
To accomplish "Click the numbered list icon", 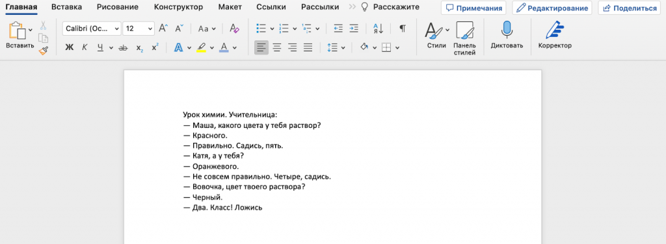I will tap(284, 29).
